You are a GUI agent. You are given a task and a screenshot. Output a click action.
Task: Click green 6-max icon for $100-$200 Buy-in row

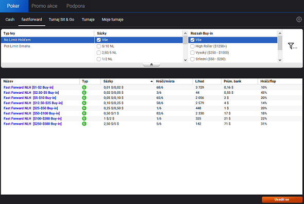[x=84, y=118]
